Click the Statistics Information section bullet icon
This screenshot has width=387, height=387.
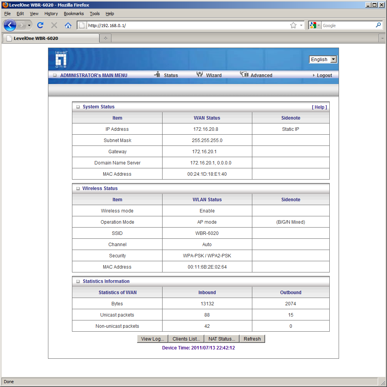point(78,281)
